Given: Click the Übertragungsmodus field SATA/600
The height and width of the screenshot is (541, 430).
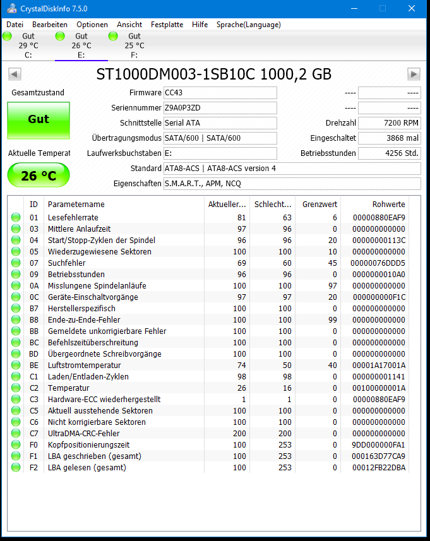Looking at the screenshot, I should tap(220, 138).
